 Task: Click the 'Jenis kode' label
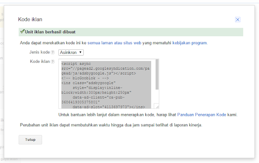tap(40, 52)
